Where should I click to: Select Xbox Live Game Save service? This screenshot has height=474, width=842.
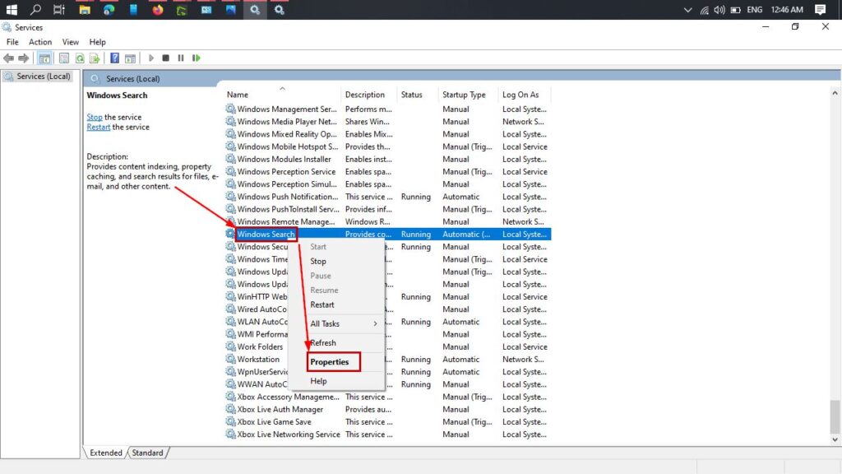[388, 422]
